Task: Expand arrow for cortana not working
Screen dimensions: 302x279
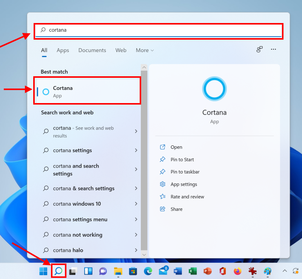Action: point(136,235)
